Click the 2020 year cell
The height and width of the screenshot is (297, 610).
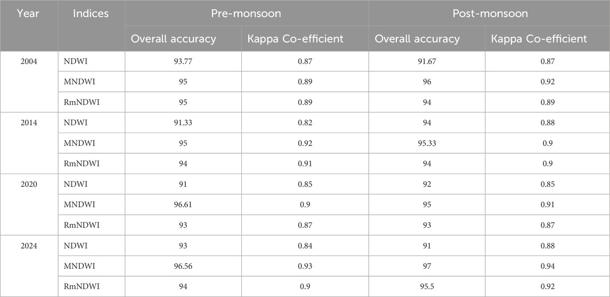[28, 185]
